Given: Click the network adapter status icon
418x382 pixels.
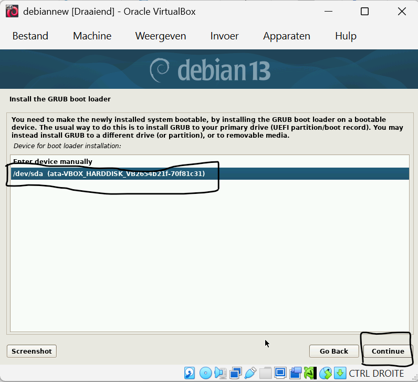Looking at the screenshot, I should pos(236,373).
